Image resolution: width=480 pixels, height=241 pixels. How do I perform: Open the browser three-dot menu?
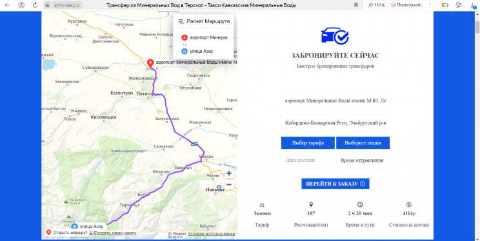pyautogui.click(x=430, y=5)
